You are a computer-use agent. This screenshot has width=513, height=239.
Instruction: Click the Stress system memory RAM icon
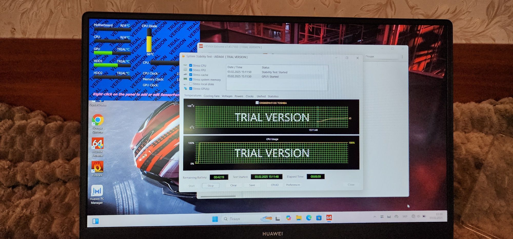click(x=185, y=79)
